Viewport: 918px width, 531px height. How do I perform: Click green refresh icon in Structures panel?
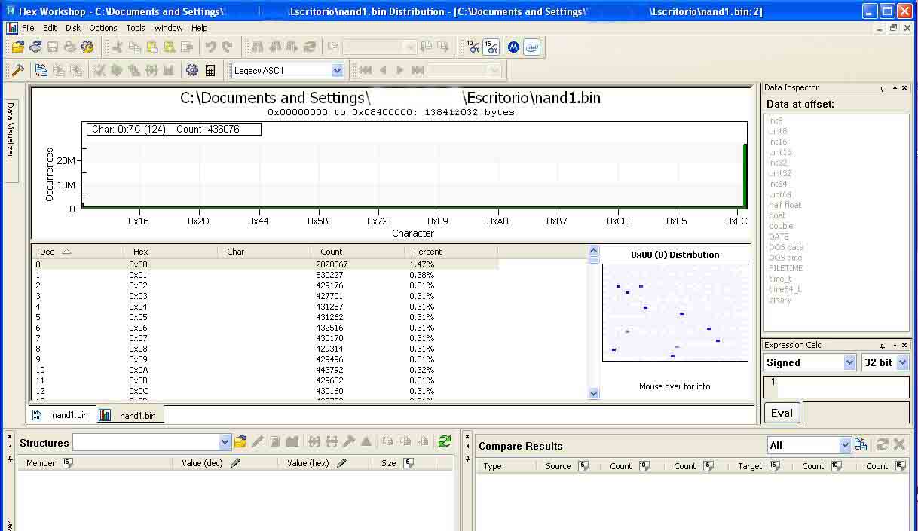click(445, 442)
